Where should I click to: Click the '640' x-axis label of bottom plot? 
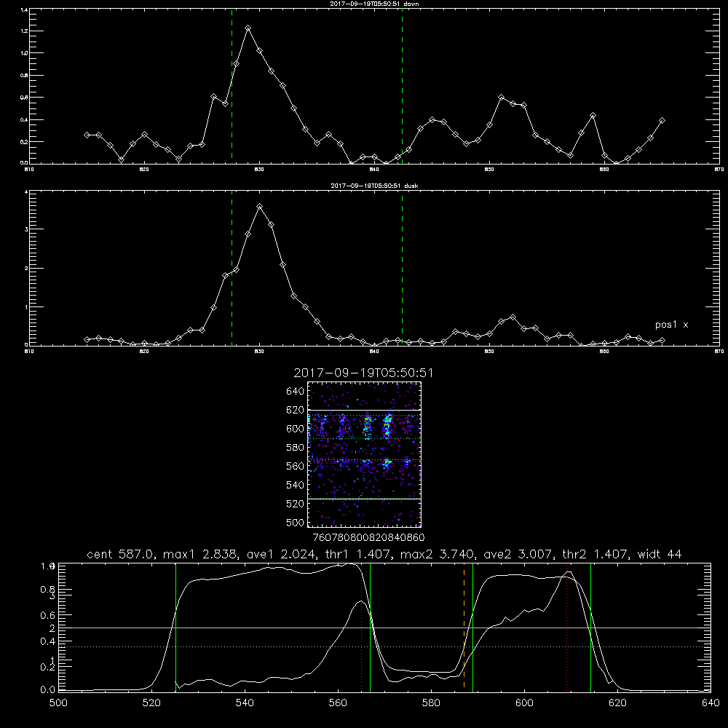pyautogui.click(x=711, y=703)
